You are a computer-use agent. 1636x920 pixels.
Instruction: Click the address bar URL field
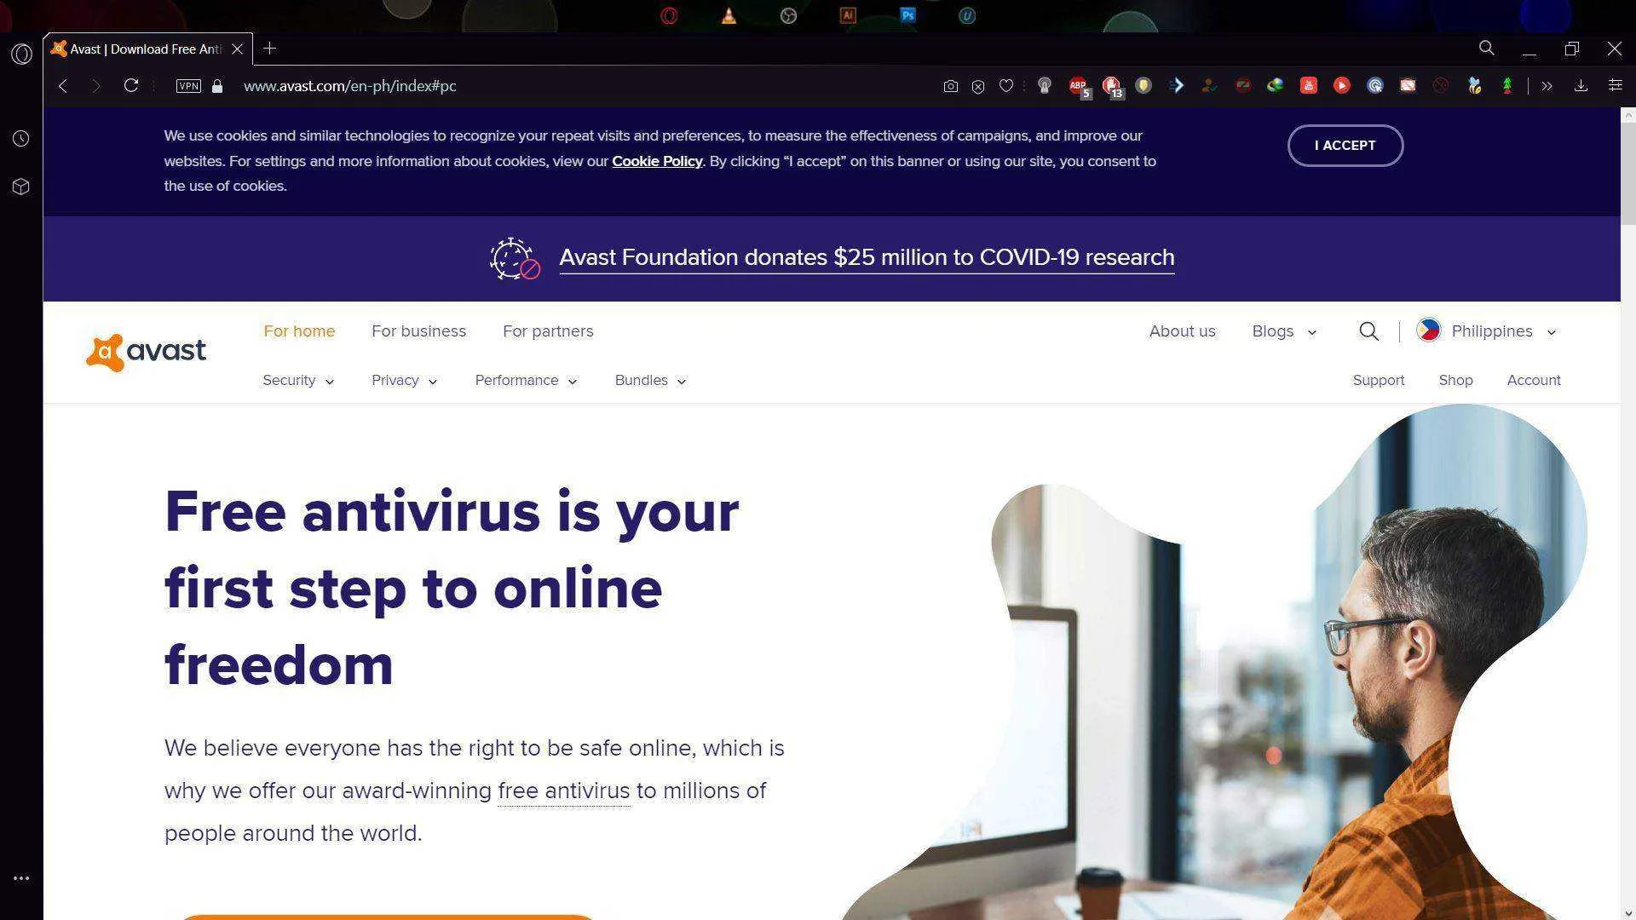[x=350, y=86]
